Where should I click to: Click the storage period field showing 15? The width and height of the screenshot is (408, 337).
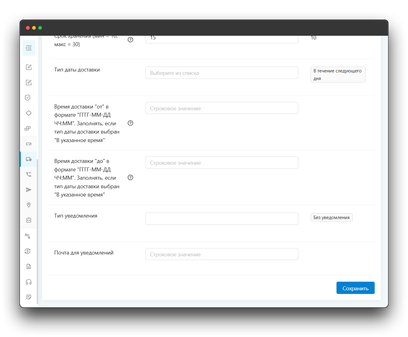(x=222, y=39)
